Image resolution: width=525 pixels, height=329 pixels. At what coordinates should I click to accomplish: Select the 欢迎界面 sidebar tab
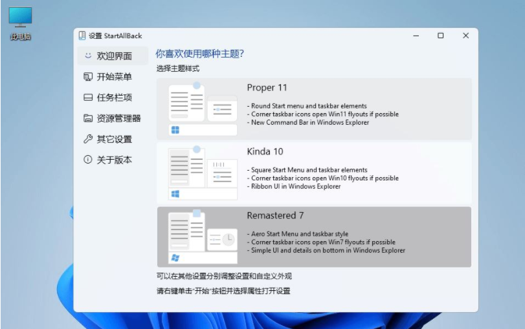(x=113, y=56)
